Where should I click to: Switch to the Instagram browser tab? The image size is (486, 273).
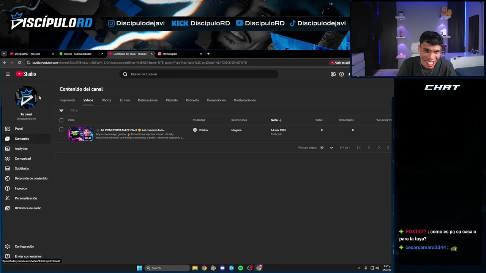(179, 54)
